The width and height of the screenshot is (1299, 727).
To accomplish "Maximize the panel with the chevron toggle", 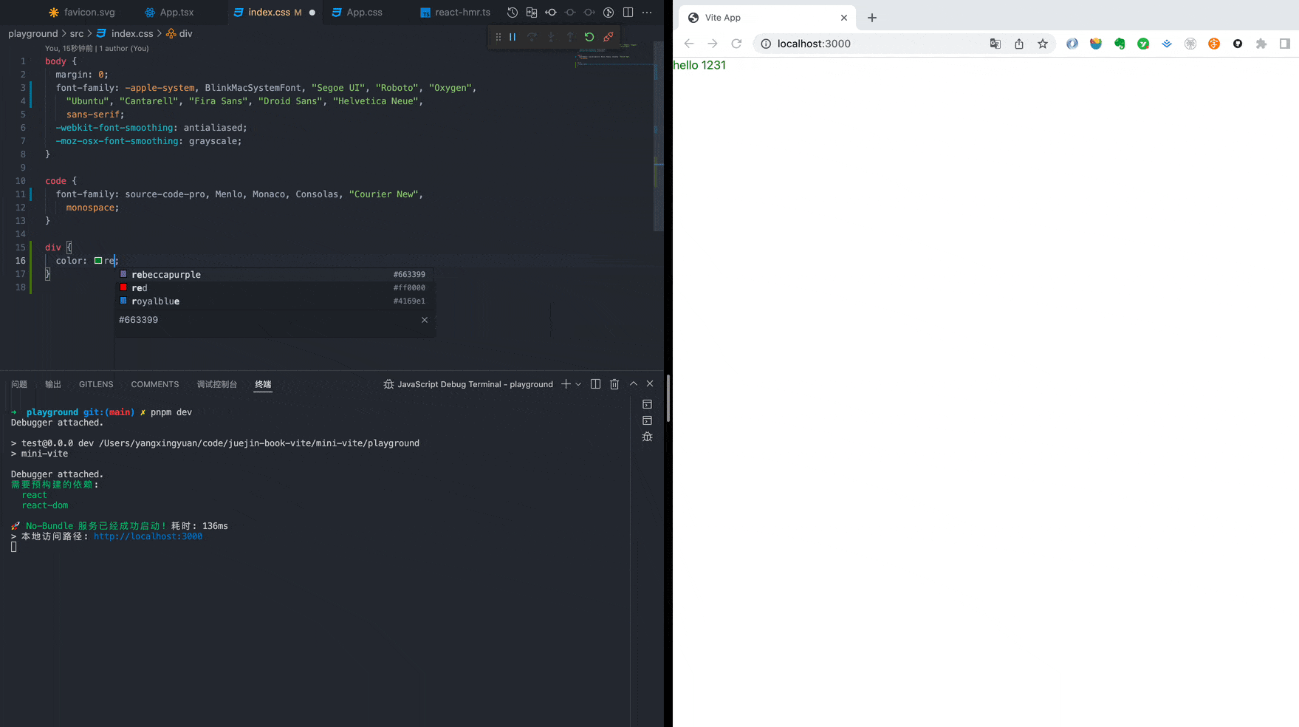I will coord(633,383).
